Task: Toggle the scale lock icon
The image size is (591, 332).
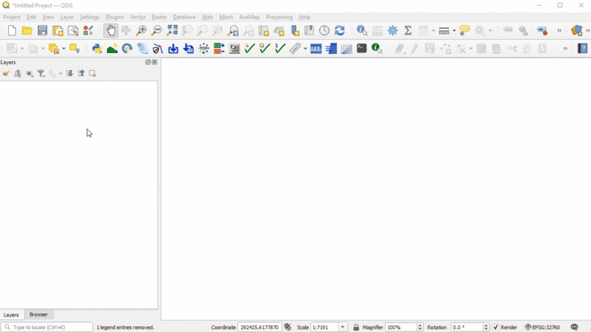Action: click(x=356, y=327)
